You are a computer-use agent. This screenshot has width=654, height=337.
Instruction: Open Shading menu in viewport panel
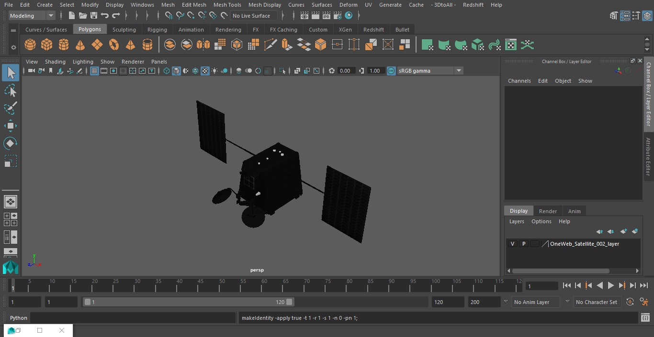coord(55,62)
